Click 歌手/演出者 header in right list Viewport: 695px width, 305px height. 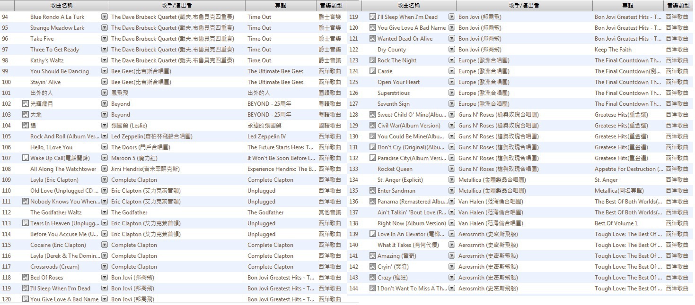(524, 6)
